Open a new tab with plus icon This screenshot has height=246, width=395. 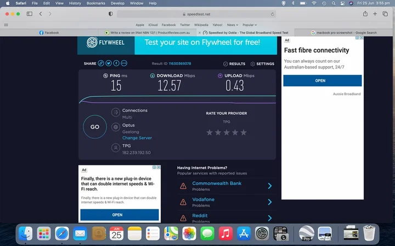tap(375, 14)
